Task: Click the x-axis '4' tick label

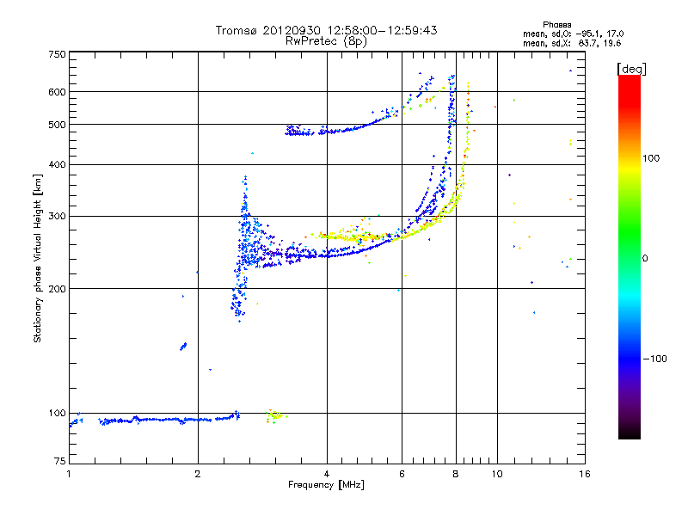Action: coord(327,474)
